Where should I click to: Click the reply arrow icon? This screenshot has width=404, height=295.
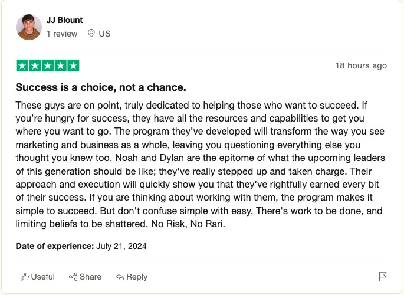120,277
